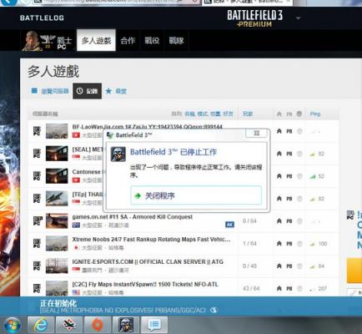Sort servers by 玩家 column
The width and height of the screenshot is (362, 334).
click(x=248, y=114)
